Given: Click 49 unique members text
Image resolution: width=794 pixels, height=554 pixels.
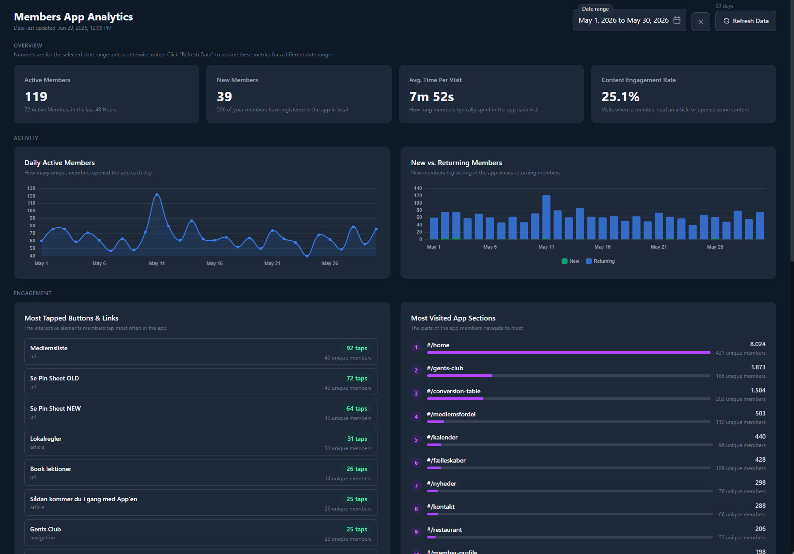Looking at the screenshot, I should coord(348,358).
